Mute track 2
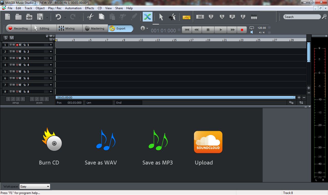Image resolution: width=328 pixels, height=195 pixels. coord(14,52)
